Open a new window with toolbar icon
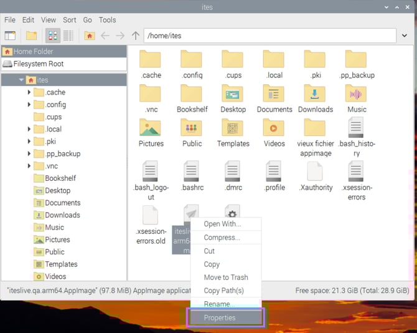 [x=10, y=36]
